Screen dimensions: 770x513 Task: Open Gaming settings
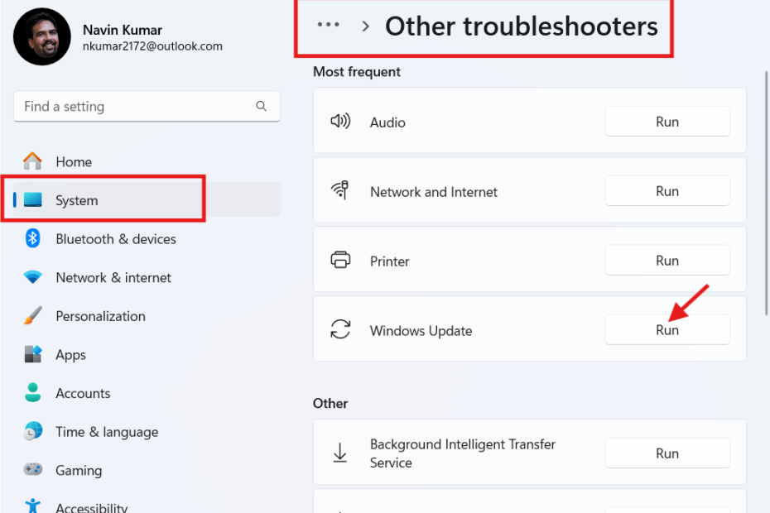point(147,470)
